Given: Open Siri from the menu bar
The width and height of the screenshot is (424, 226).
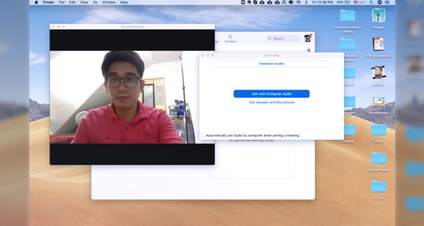Looking at the screenshot, I should (x=379, y=2).
